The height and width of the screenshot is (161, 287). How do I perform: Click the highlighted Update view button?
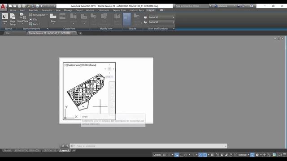(127, 19)
